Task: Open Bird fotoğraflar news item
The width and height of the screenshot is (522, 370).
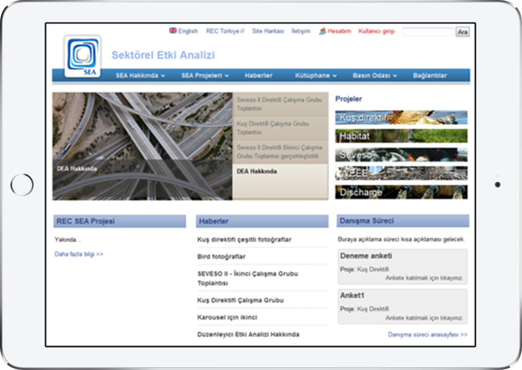Action: (x=221, y=257)
